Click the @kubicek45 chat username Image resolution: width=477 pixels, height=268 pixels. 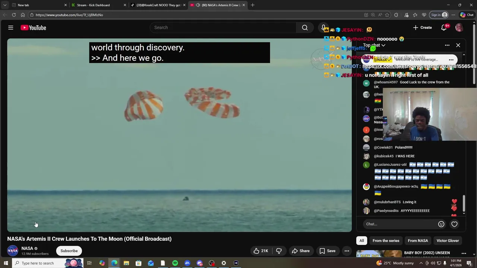(383, 156)
